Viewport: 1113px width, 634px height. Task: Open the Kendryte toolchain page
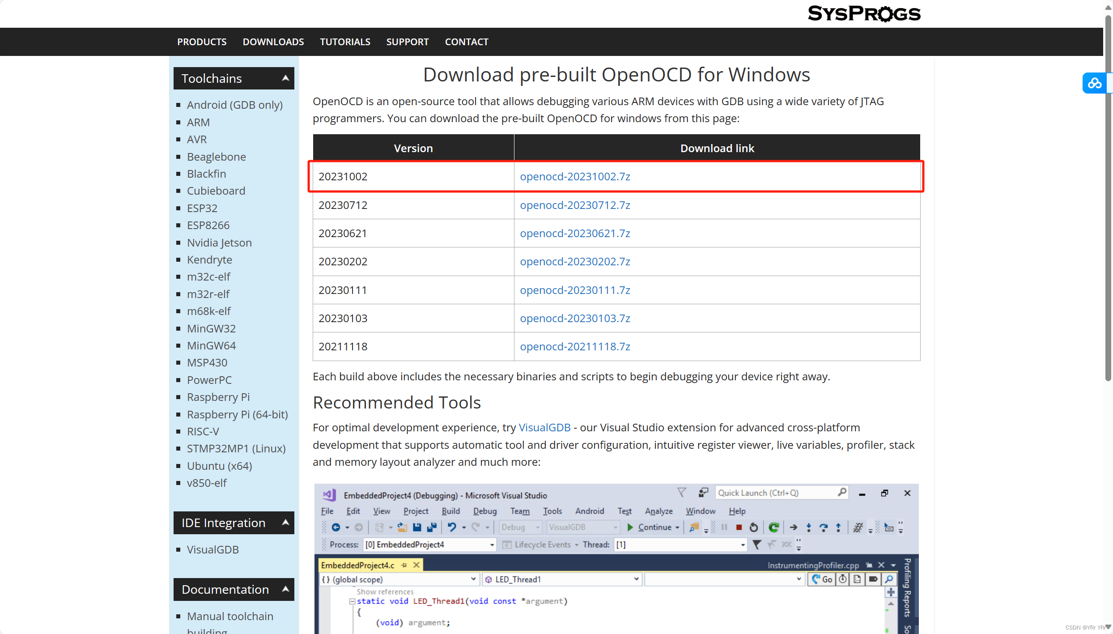coord(210,260)
